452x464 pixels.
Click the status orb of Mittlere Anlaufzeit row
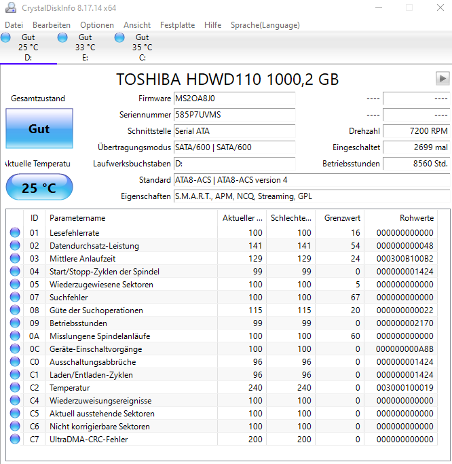click(x=15, y=258)
